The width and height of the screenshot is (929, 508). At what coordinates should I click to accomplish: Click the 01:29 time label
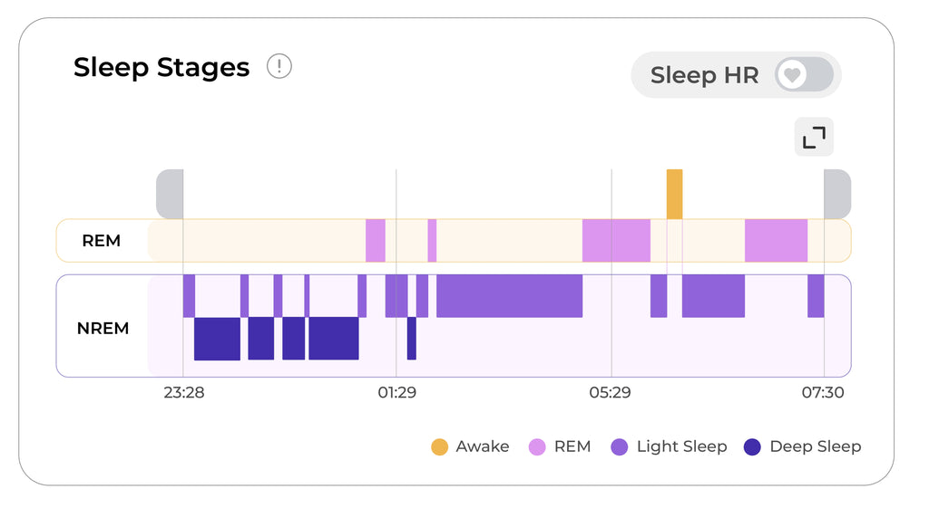point(396,392)
